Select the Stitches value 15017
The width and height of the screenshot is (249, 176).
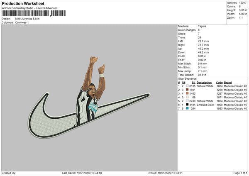coord(243,3)
